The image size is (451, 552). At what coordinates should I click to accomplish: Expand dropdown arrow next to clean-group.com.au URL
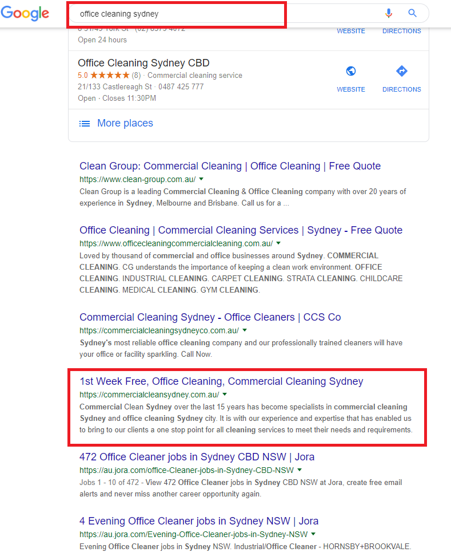click(201, 179)
